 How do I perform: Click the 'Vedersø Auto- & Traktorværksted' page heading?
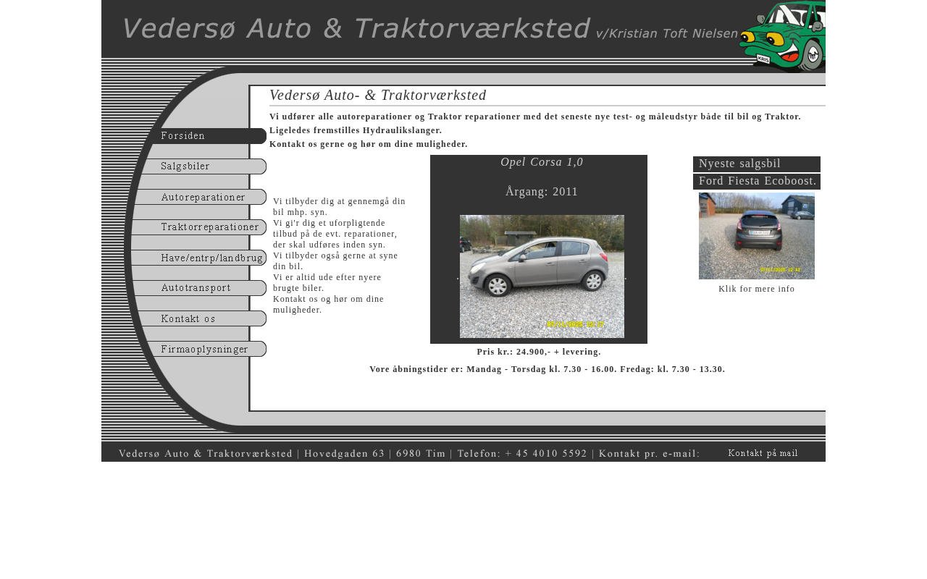[378, 95]
